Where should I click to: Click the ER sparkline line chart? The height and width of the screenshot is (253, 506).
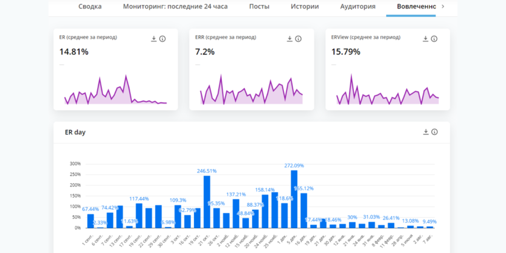116,92
